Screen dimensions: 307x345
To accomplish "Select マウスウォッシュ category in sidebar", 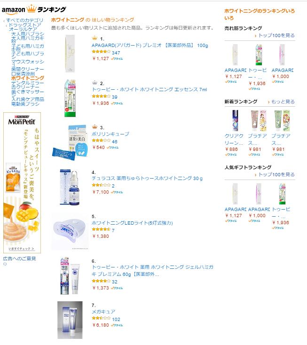I will (28, 63).
